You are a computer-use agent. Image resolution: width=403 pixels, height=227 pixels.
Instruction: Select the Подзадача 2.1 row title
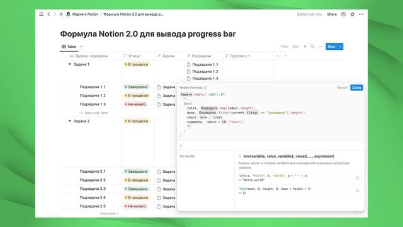pos(93,172)
